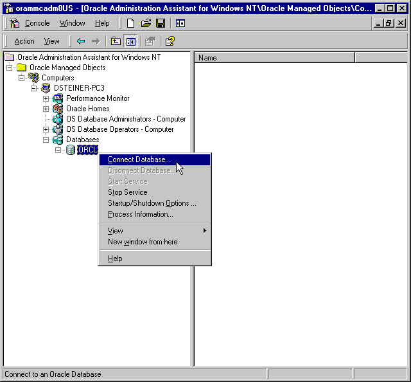
Task: Select Stop Service in the context menu
Action: pos(127,192)
